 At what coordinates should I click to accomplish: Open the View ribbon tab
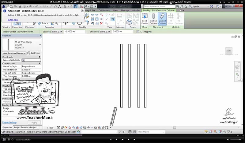115,10
